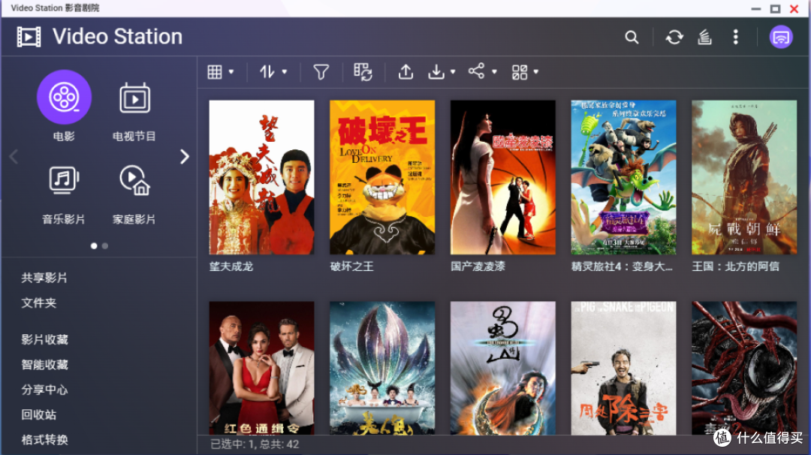Click the title text 精灵旅社4：变身大...
Screen dimensions: 811x455
[622, 267]
